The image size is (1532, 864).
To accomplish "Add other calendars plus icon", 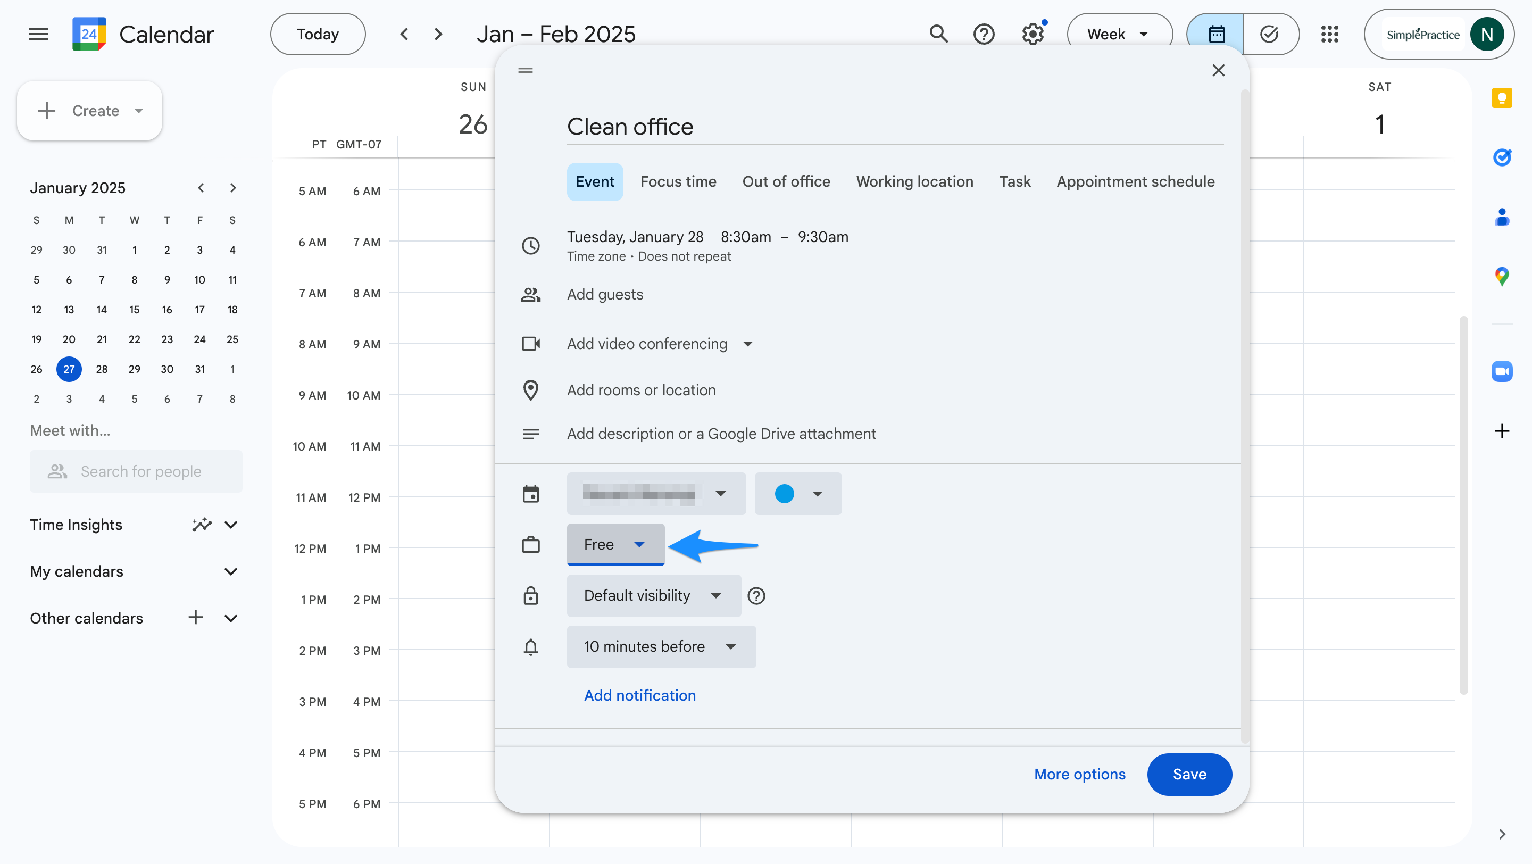I will (196, 618).
